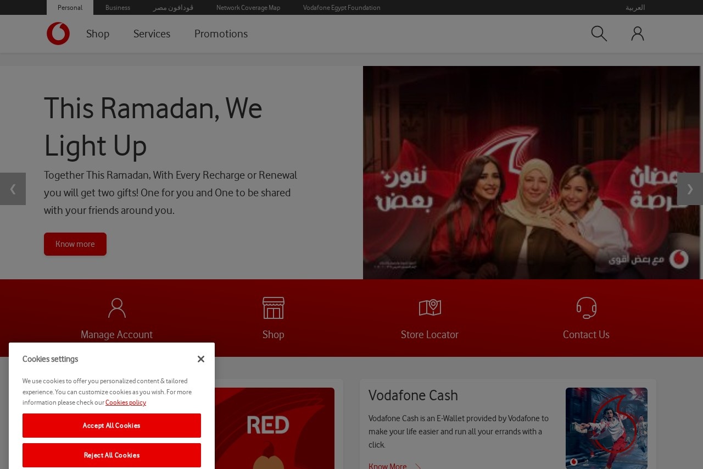Click the account profile icon

click(637, 34)
